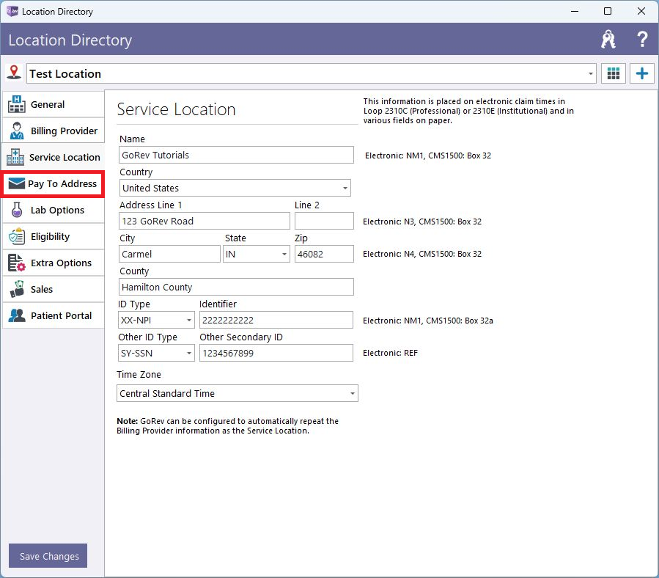659x578 pixels.
Task: Open the Sales tab
Action: [x=54, y=289]
